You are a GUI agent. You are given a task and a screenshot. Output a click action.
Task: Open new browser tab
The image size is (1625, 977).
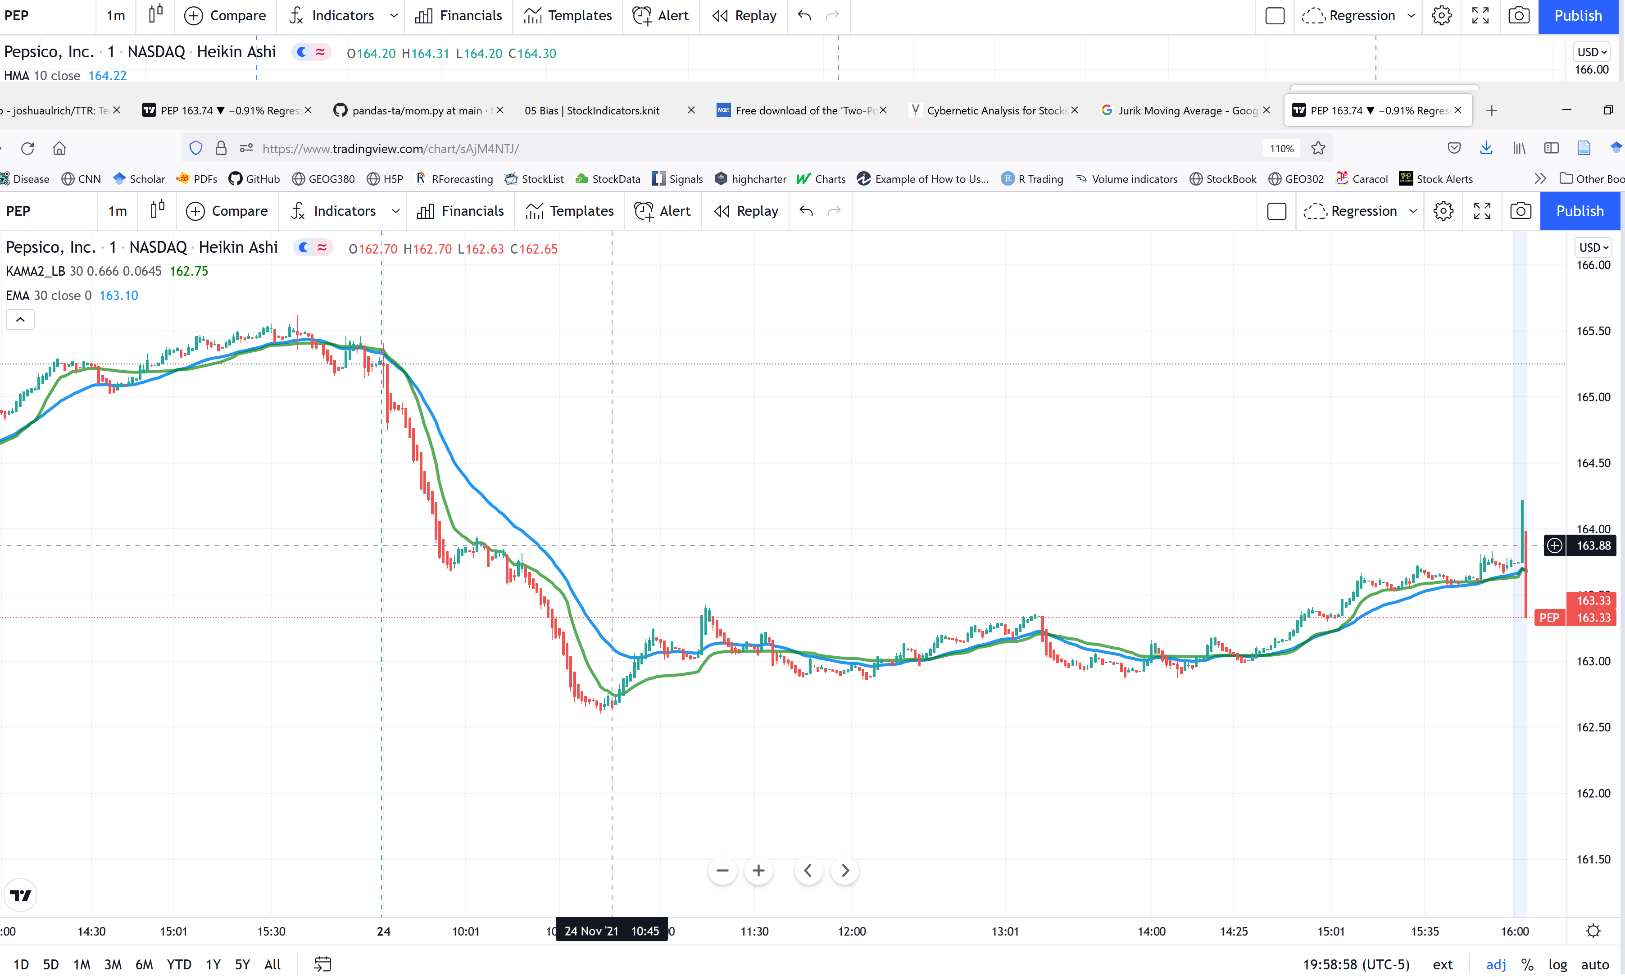pyautogui.click(x=1491, y=110)
